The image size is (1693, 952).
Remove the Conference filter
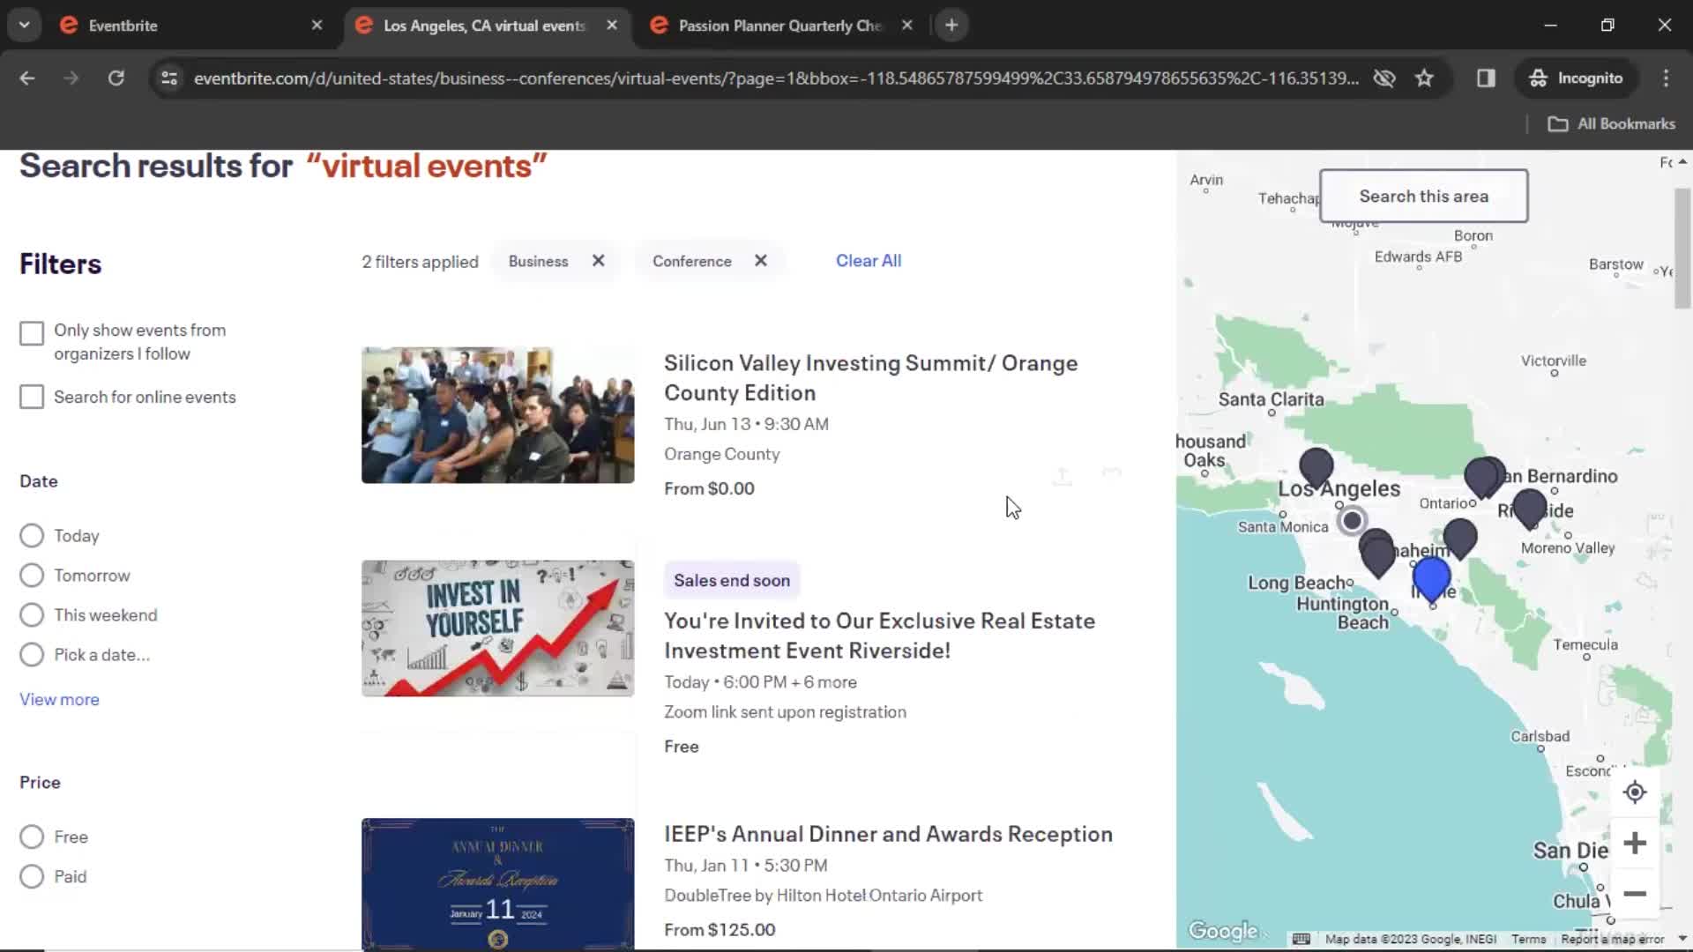[761, 261]
